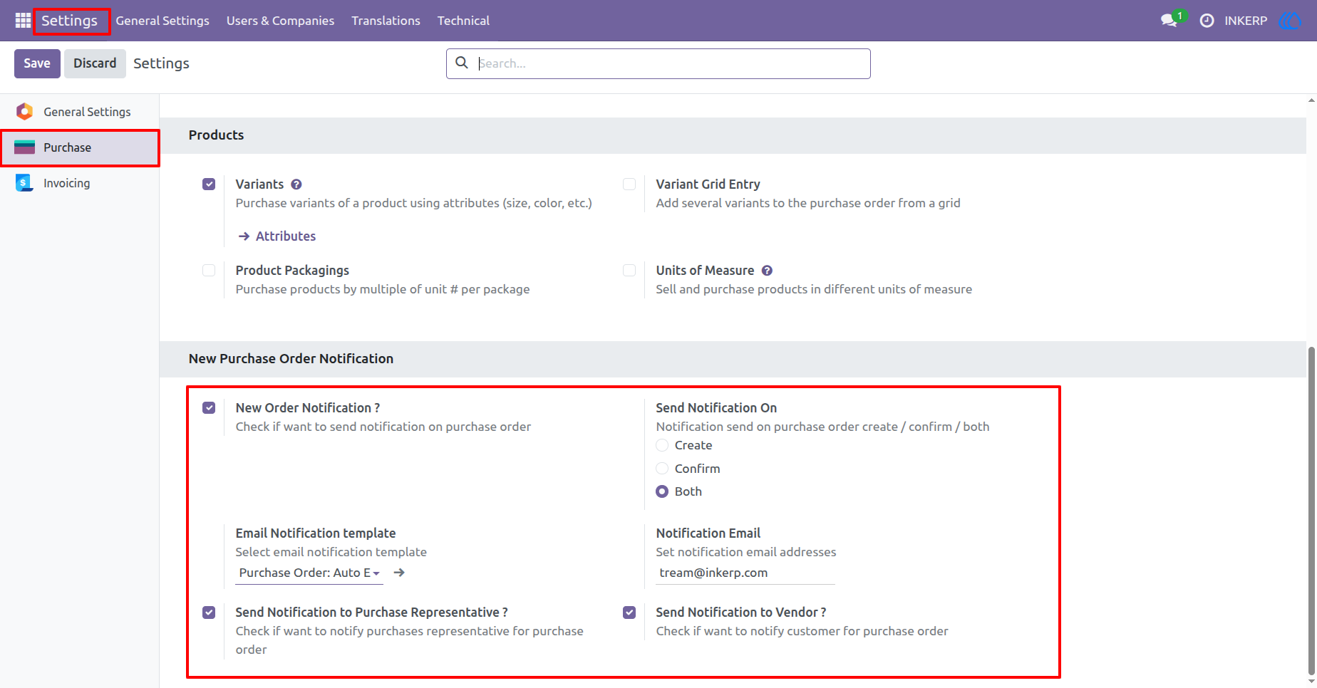Click the settings Search field
The image size is (1317, 688).
tap(658, 63)
